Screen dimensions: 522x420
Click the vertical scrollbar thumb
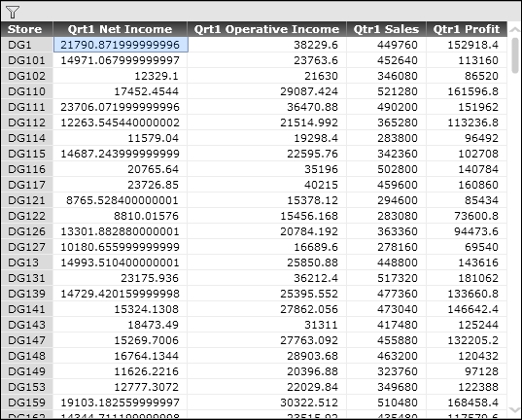[x=515, y=55]
